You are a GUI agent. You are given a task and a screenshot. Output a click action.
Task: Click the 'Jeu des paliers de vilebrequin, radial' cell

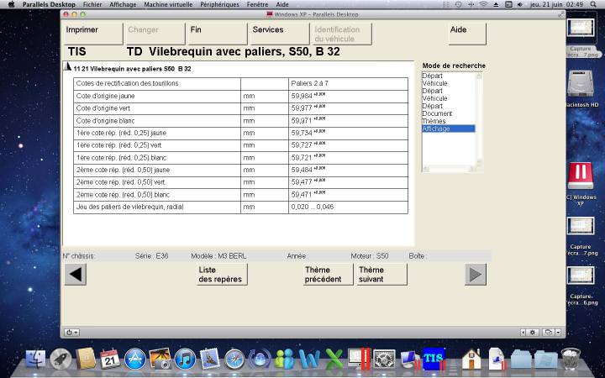[157, 207]
